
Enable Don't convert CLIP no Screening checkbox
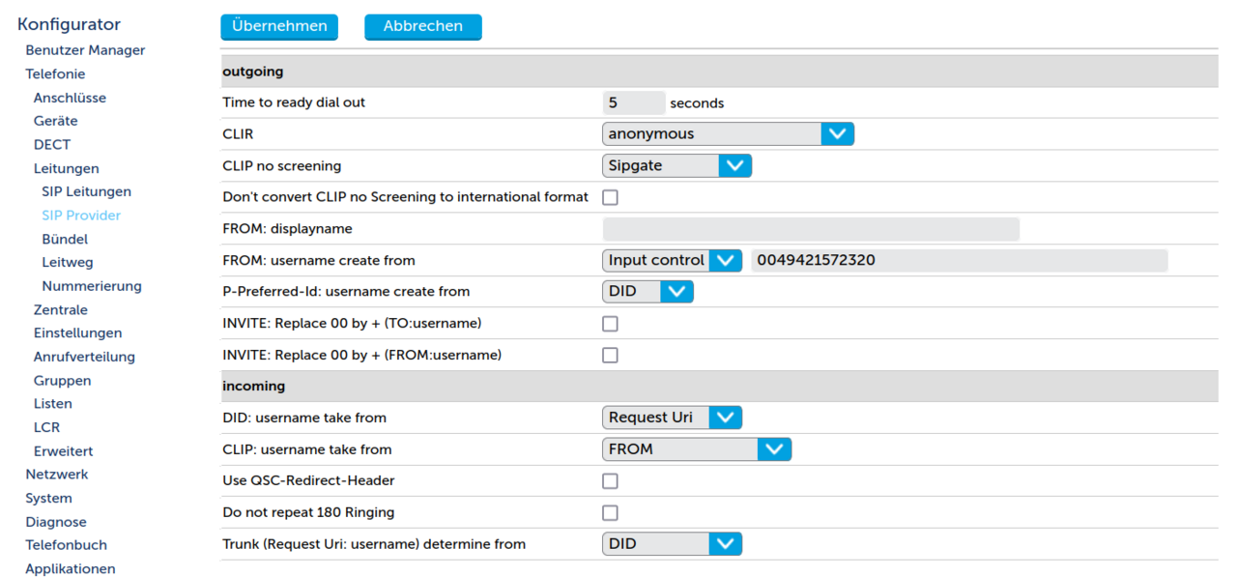click(x=610, y=198)
